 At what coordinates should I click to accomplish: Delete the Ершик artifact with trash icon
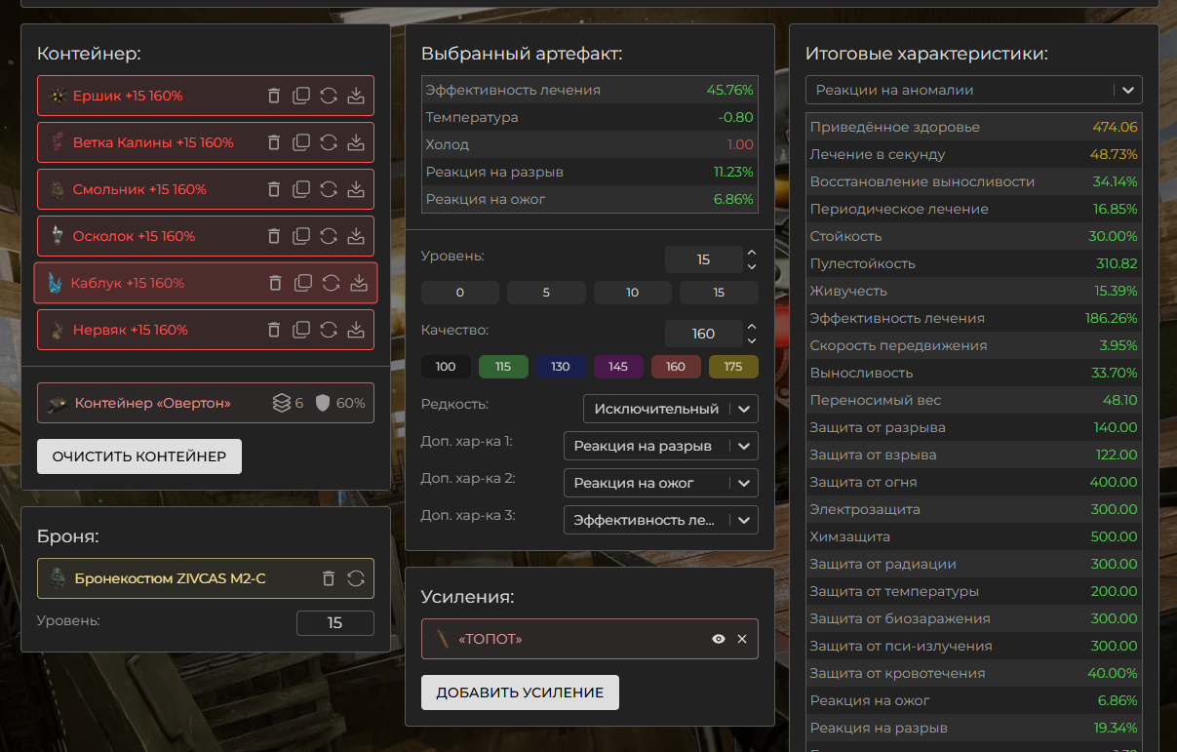(274, 96)
